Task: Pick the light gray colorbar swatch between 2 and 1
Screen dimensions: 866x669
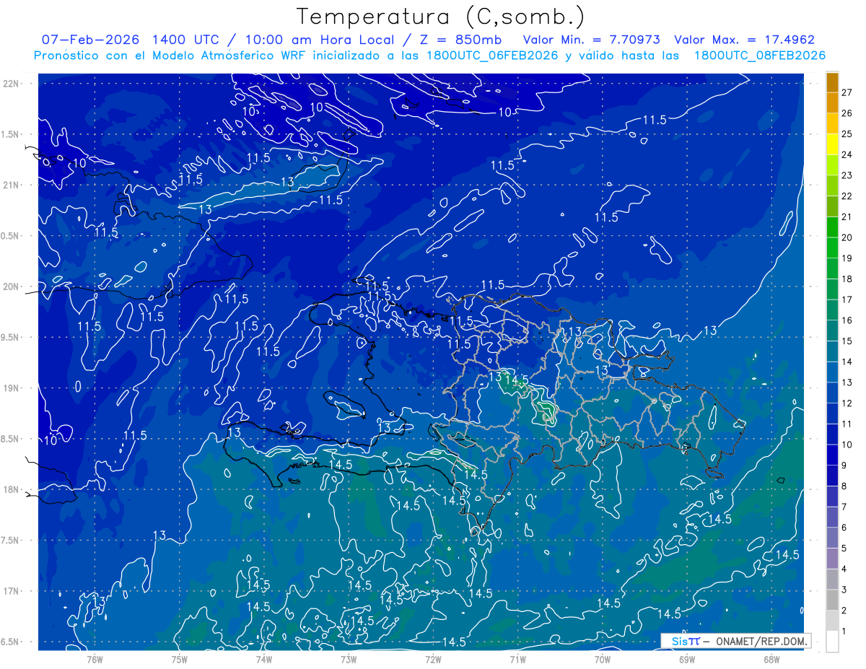Action: [x=832, y=621]
